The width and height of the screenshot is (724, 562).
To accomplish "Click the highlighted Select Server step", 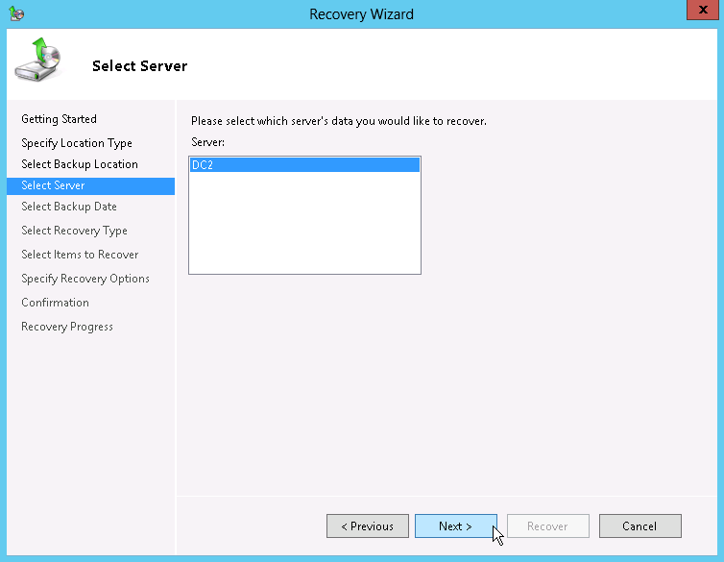I will 53,185.
